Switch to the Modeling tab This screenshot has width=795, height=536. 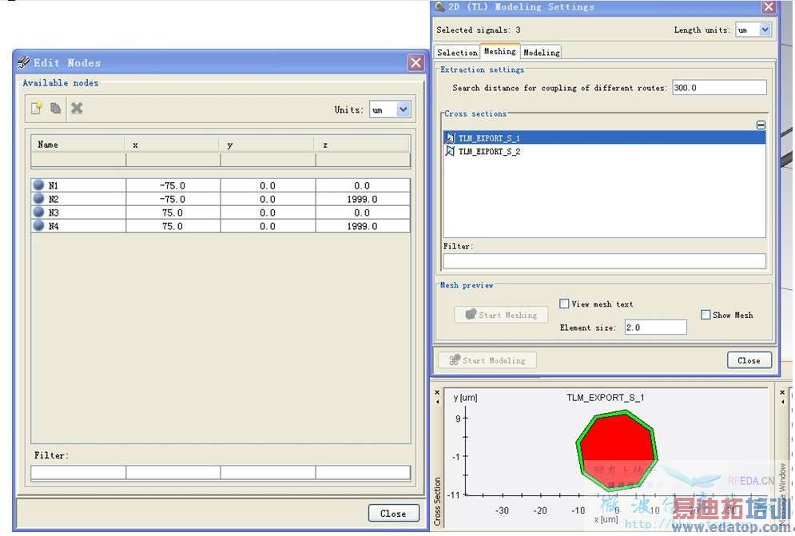point(541,52)
